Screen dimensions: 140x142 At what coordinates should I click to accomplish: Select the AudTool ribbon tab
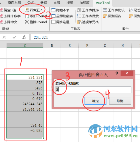tap(103, 3)
